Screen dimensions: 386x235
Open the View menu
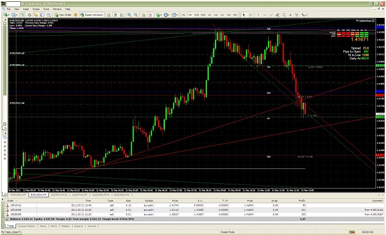pyautogui.click(x=17, y=9)
